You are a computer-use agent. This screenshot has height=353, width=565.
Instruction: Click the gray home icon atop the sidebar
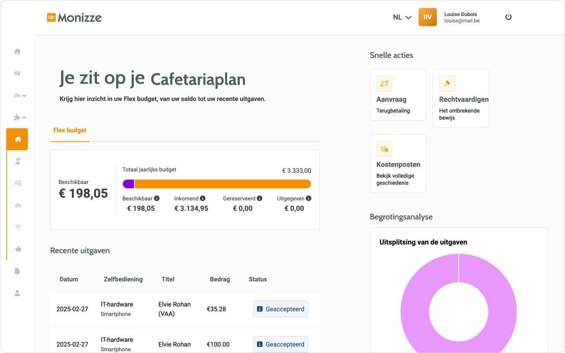coord(17,51)
